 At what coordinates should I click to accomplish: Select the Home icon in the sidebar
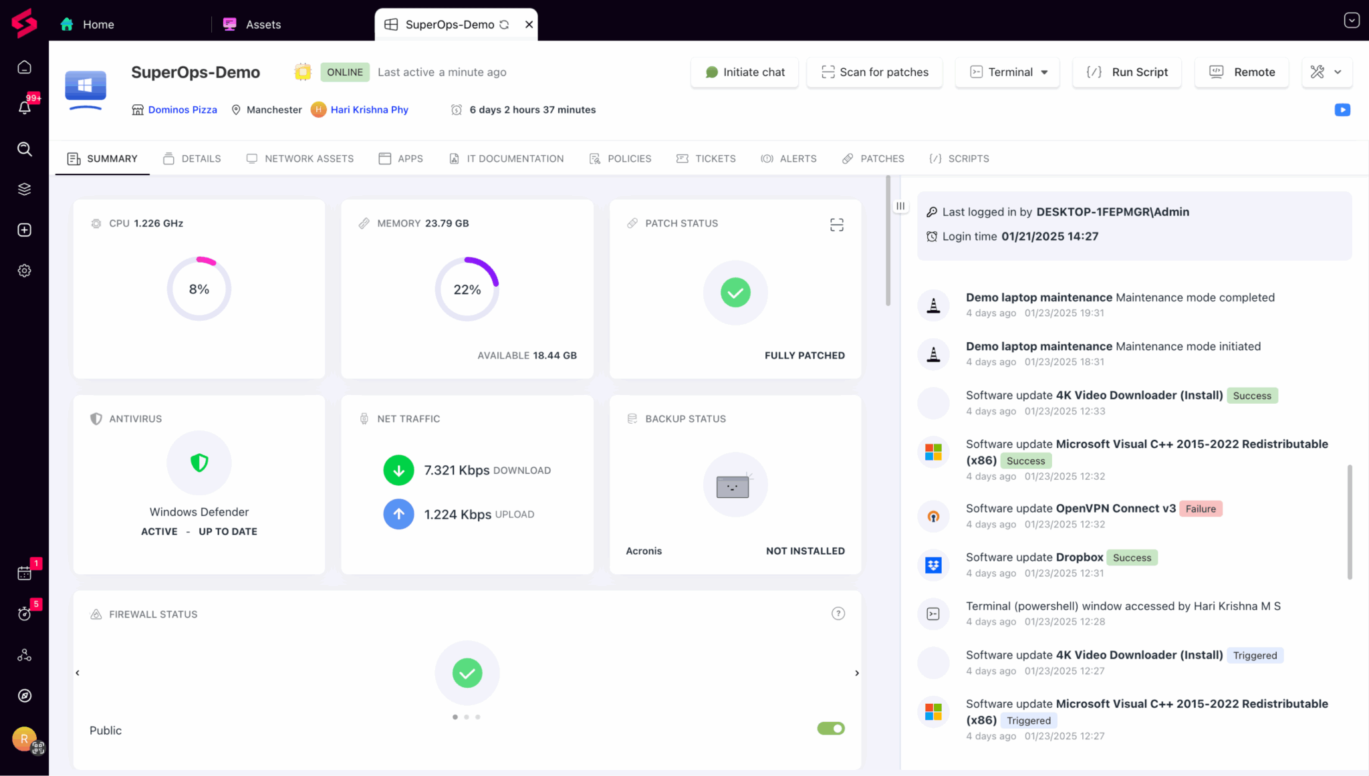pos(25,67)
